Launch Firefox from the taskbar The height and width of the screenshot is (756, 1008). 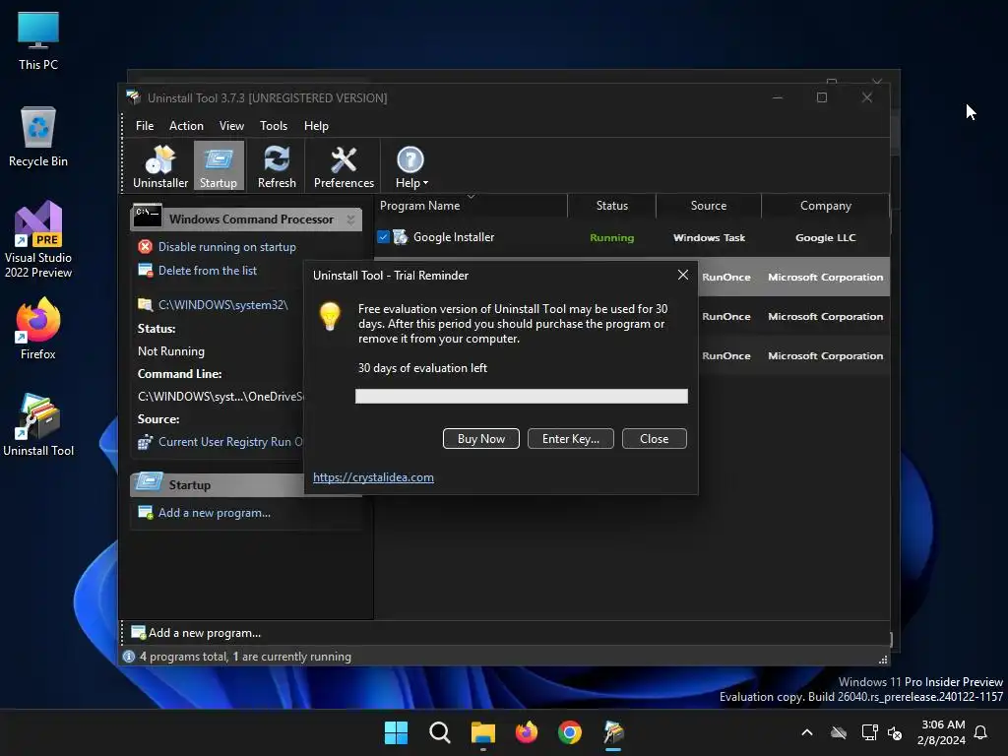(x=527, y=732)
